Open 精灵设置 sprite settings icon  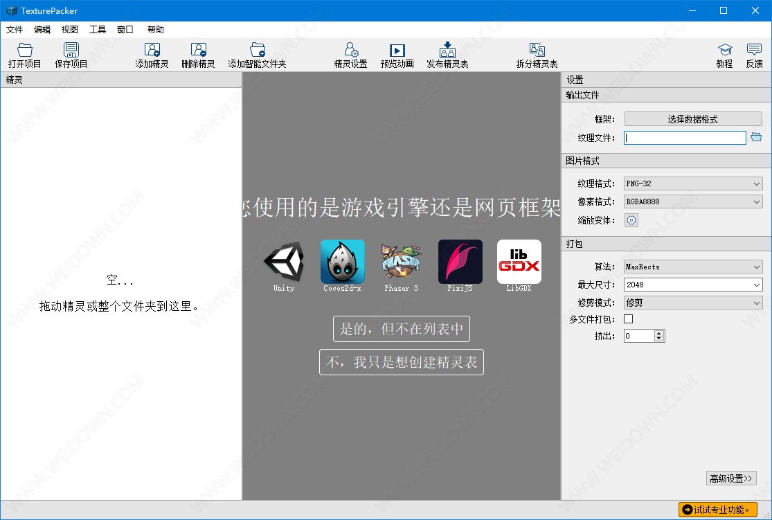tap(350, 50)
